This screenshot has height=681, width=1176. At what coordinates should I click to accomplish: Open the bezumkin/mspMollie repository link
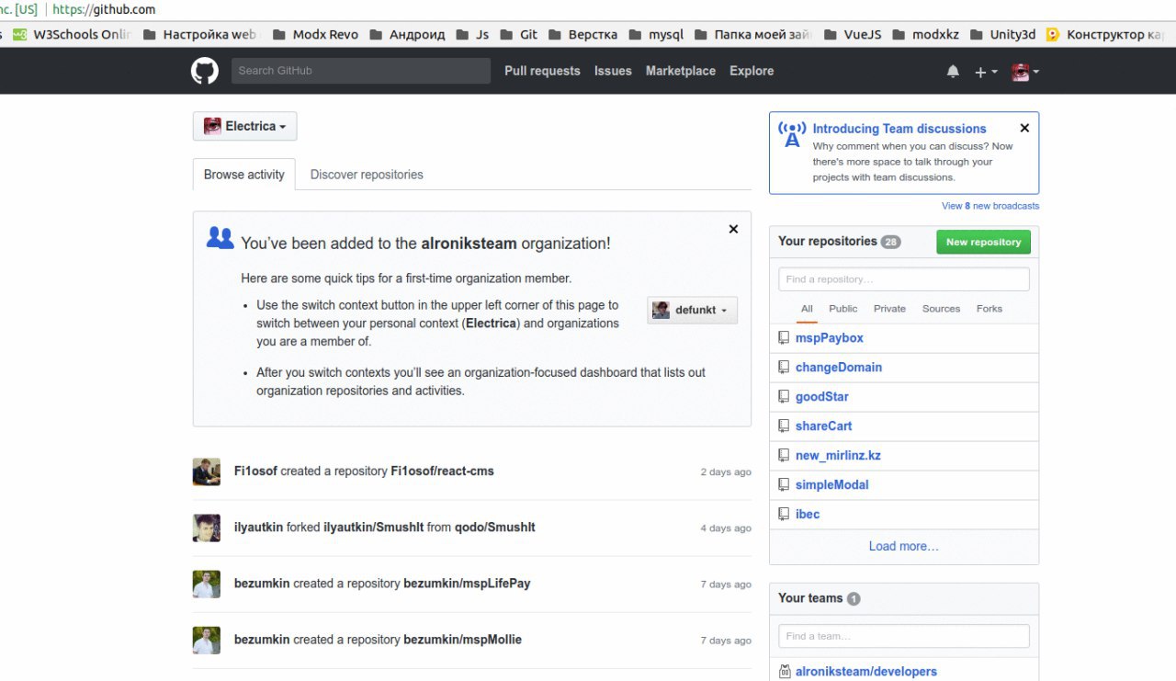(462, 640)
